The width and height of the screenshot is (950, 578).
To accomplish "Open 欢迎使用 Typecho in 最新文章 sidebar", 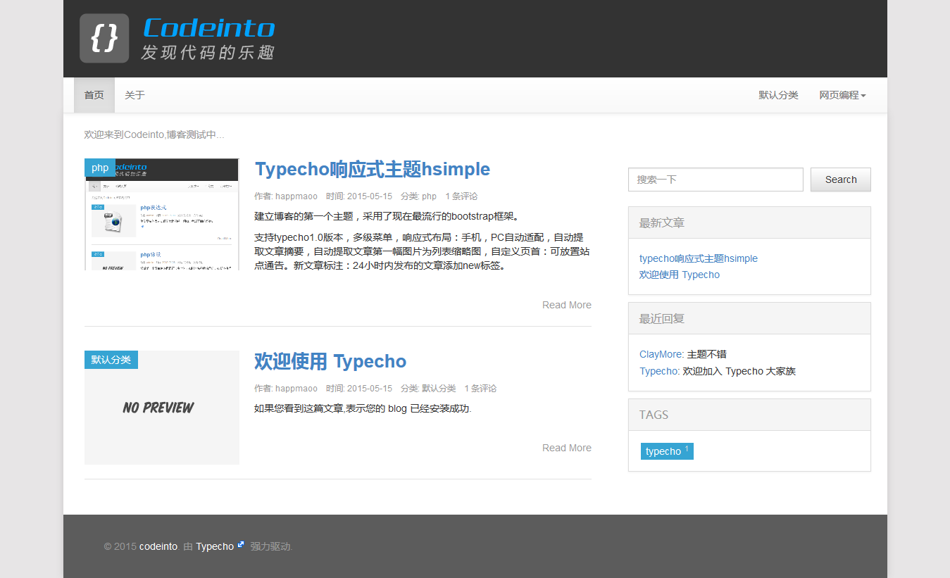I will [x=680, y=275].
